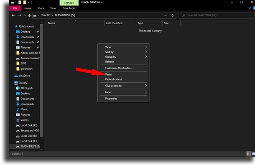Expand the address bar history dropdown
255x165 pixels.
click(165, 15)
